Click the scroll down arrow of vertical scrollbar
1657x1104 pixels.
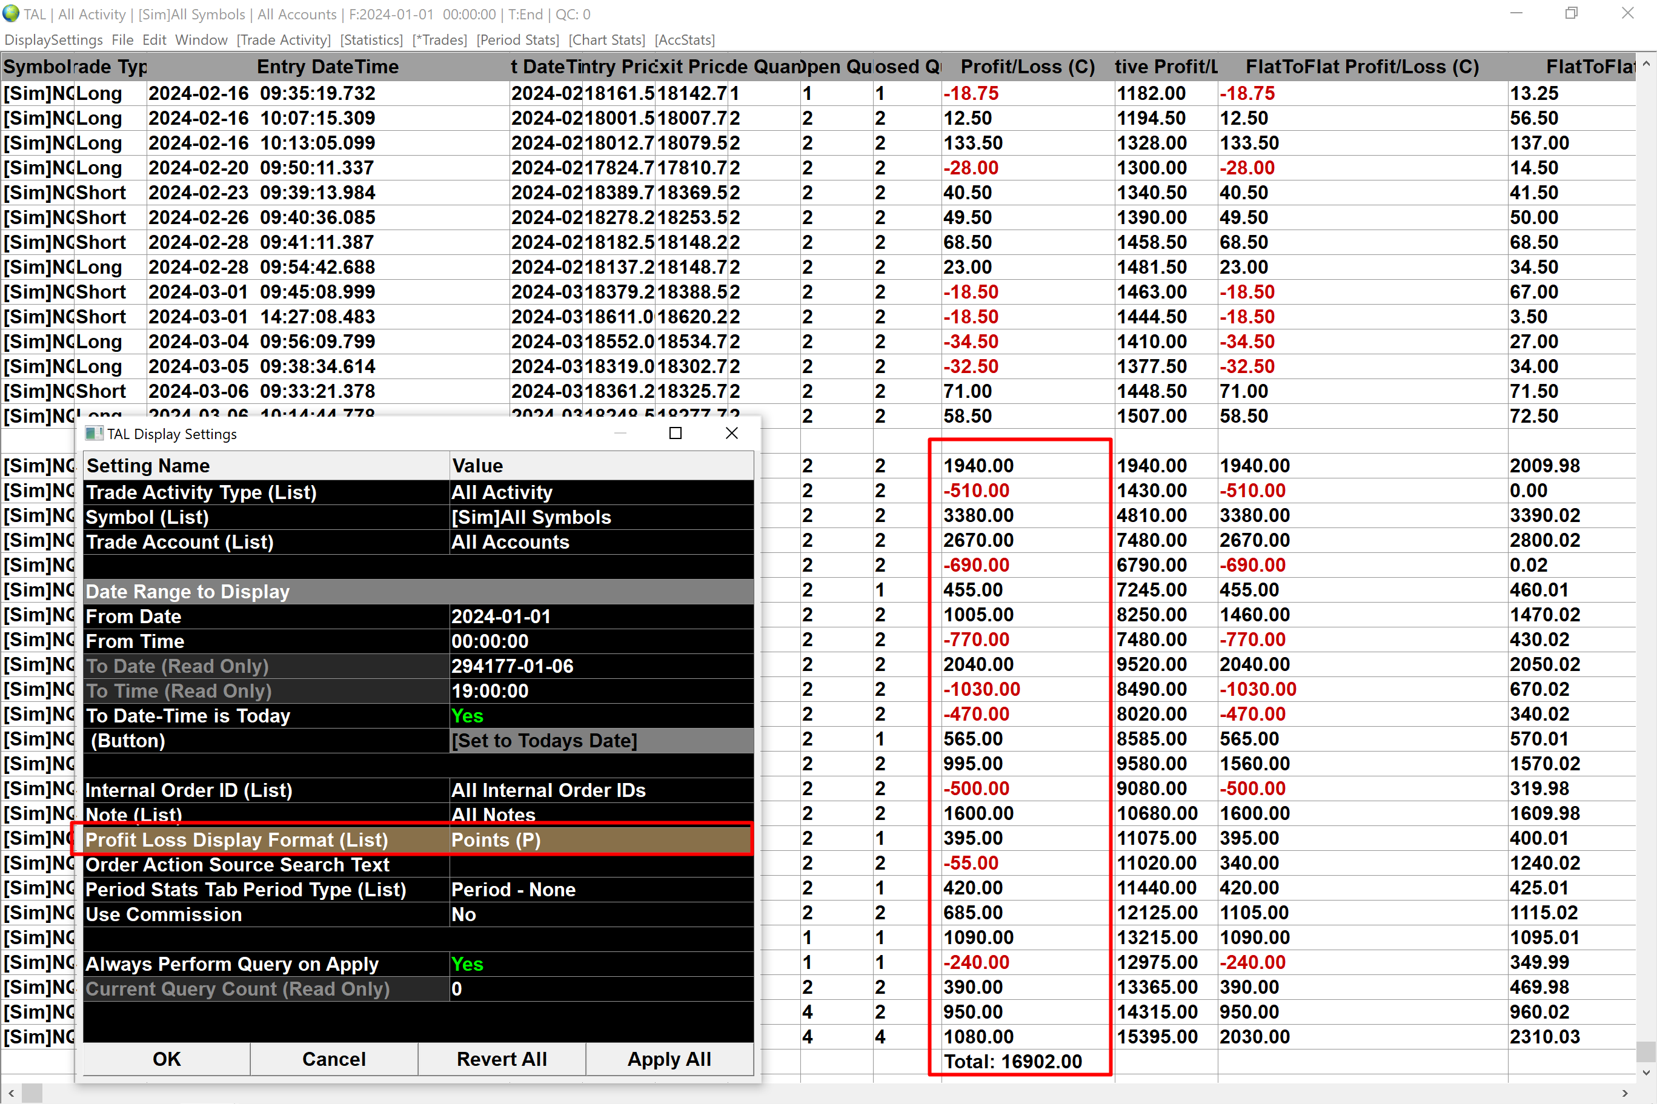[x=1645, y=1073]
